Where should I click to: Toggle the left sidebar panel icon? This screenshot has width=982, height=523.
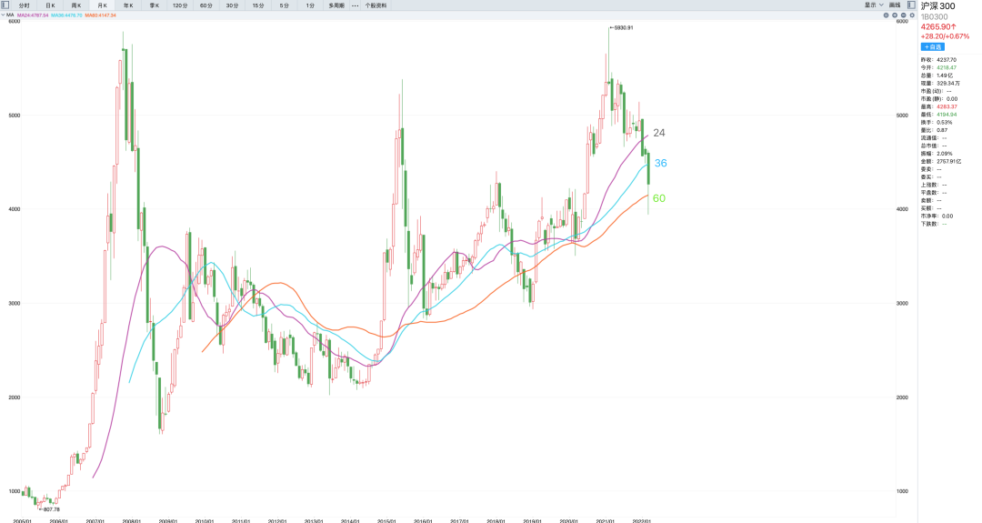[5, 5]
